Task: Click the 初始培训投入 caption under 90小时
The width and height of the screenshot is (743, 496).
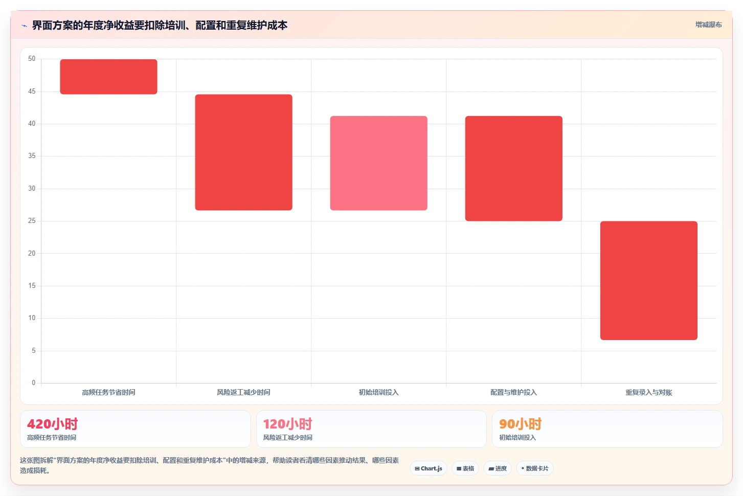Action: coord(517,438)
